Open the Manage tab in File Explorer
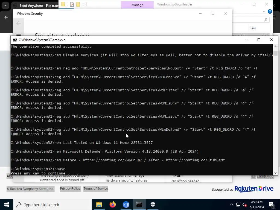Screen dimensions: 280x210 click(137, 5)
